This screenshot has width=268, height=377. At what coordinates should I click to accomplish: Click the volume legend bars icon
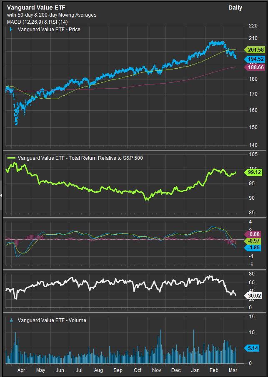11,320
